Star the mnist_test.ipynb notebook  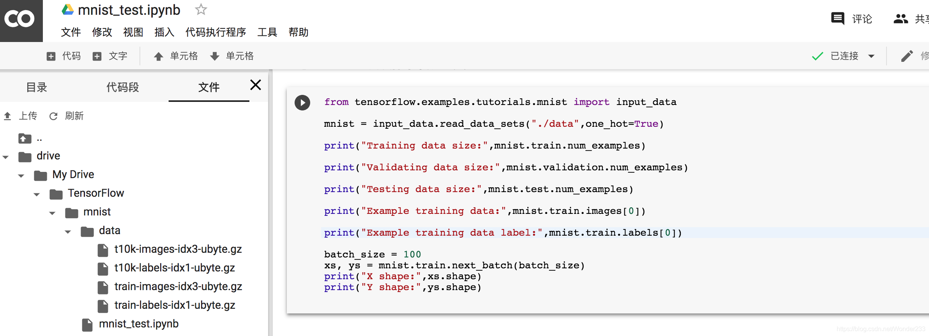pos(201,9)
